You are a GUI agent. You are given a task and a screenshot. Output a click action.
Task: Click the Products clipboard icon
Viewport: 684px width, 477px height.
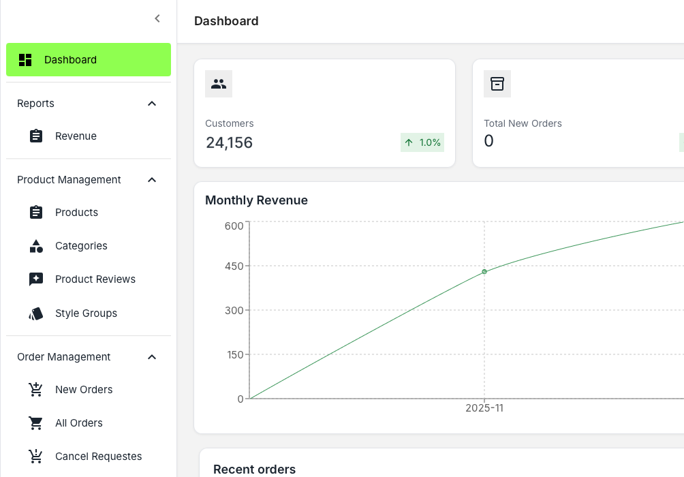(x=35, y=212)
